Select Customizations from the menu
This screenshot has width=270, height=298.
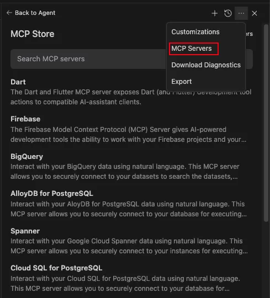[195, 32]
